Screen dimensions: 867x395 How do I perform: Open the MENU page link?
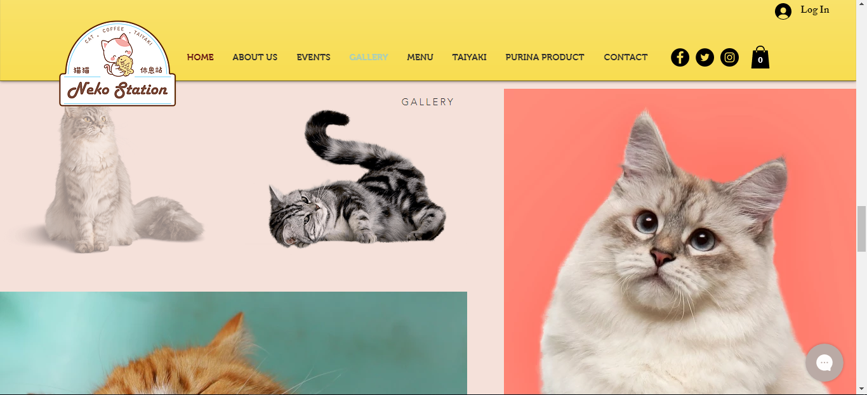coord(420,57)
